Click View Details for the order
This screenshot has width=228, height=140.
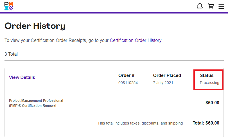click(x=22, y=77)
